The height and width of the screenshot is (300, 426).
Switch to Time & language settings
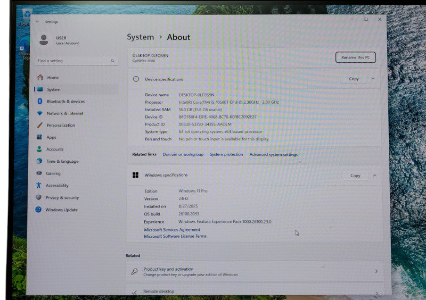[62, 161]
